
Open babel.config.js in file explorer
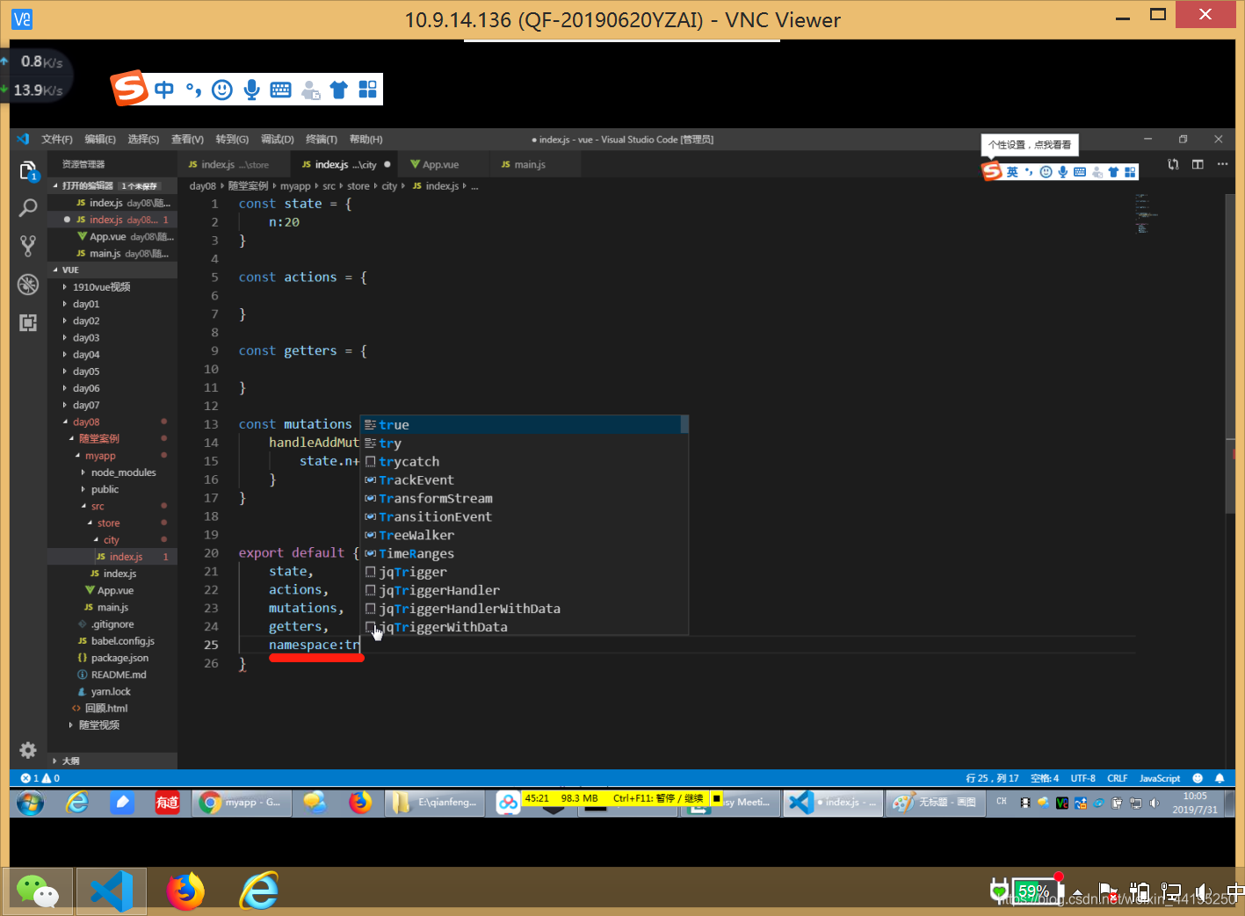click(112, 641)
